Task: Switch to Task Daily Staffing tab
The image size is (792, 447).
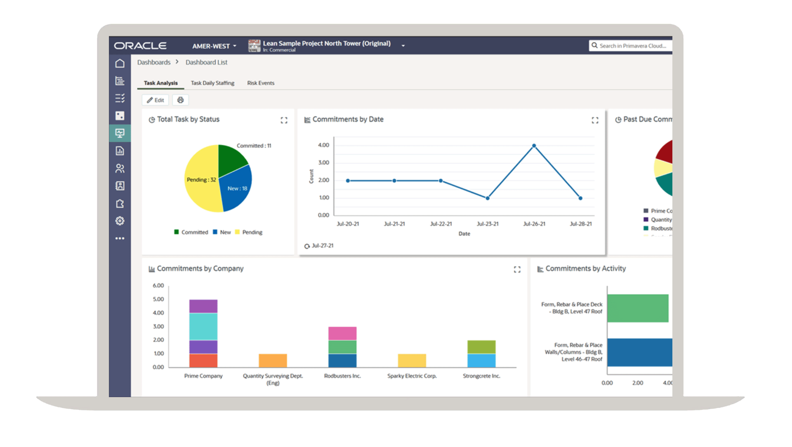Action: pos(212,83)
